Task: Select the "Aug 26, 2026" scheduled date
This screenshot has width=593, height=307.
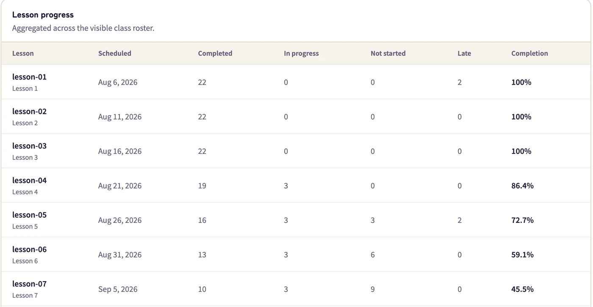Action: coord(120,220)
